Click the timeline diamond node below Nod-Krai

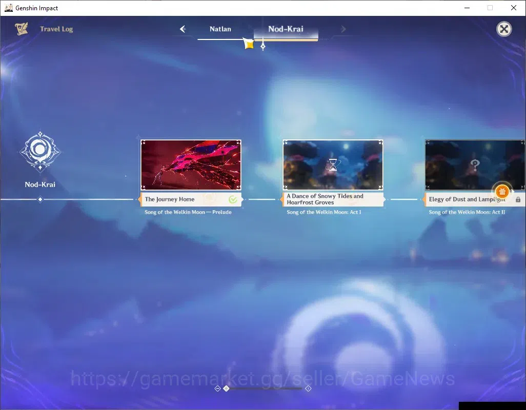41,199
